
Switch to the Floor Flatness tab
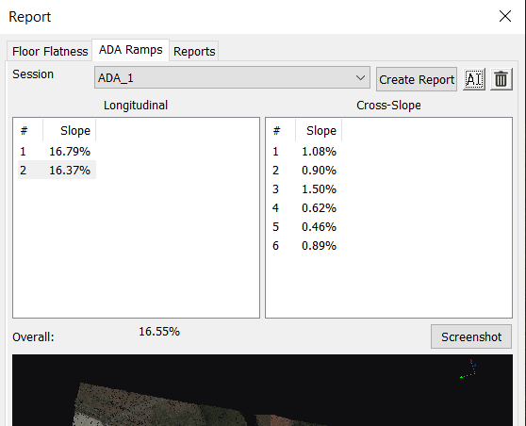point(50,51)
